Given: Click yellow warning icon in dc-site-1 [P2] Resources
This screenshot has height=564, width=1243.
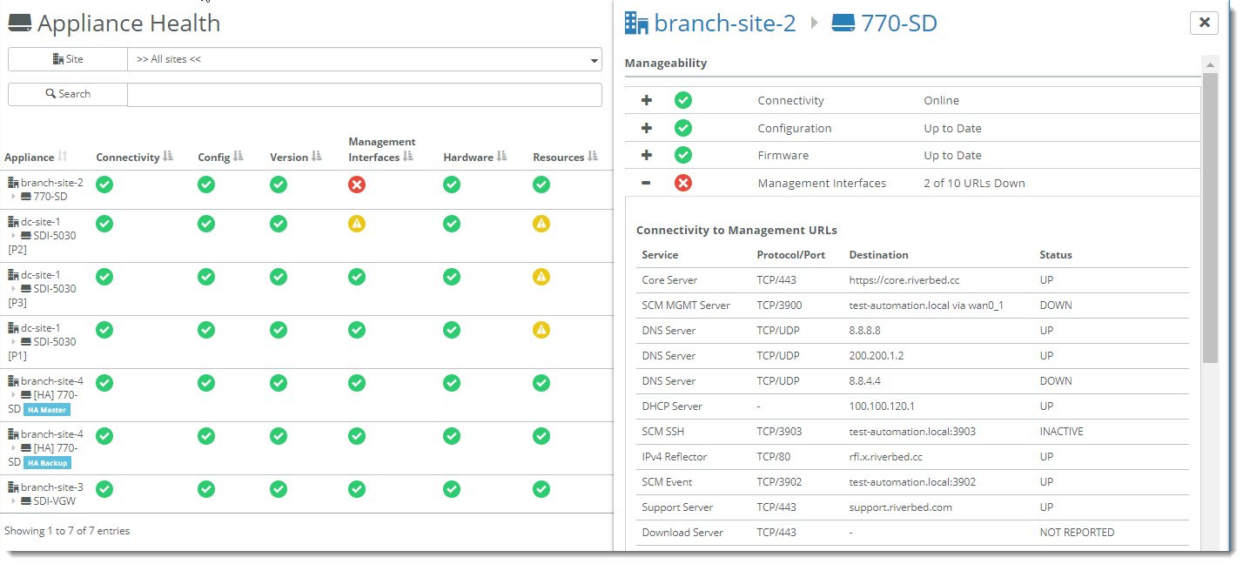Looking at the screenshot, I should pyautogui.click(x=541, y=224).
